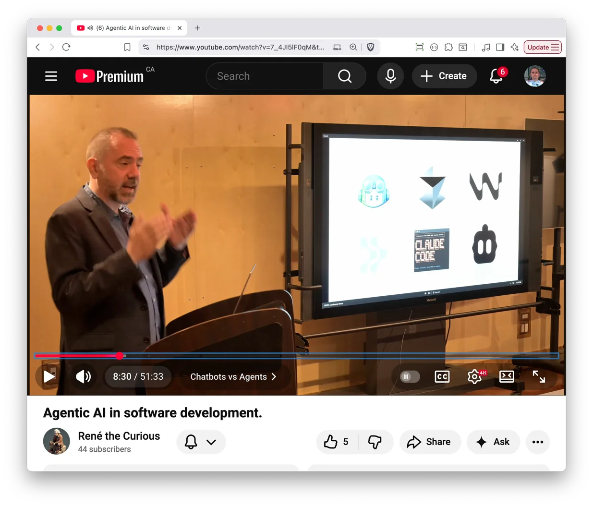
Task: Enable closed captions with the CC button
Action: pyautogui.click(x=442, y=376)
